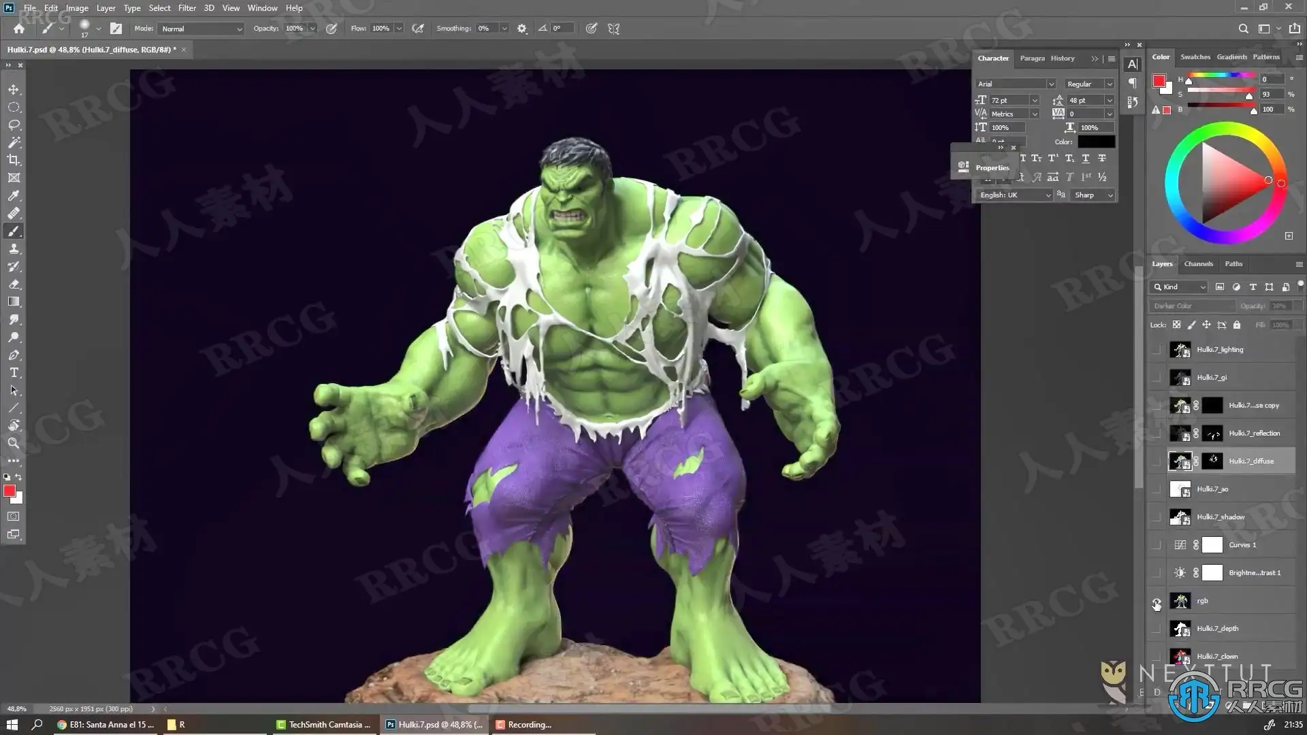Open the Arial font family dropdown

pos(1016,84)
